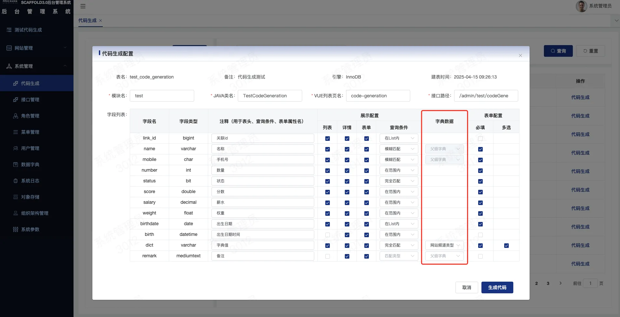The width and height of the screenshot is (620, 317).
Task: Click the 生成代码 button
Action: 497,287
